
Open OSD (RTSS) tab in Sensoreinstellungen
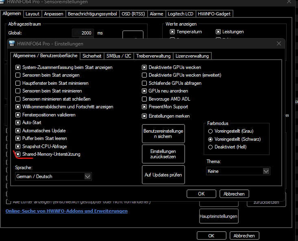click(x=133, y=14)
